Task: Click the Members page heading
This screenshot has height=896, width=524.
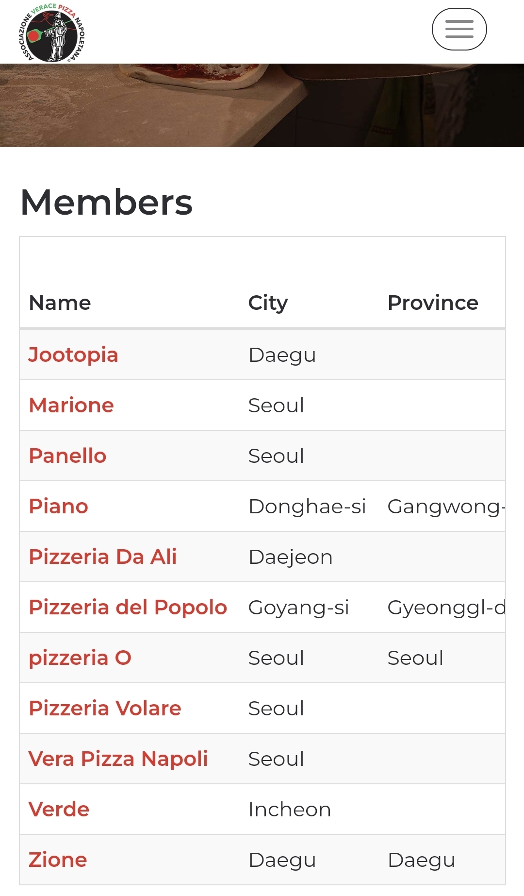Action: [107, 203]
